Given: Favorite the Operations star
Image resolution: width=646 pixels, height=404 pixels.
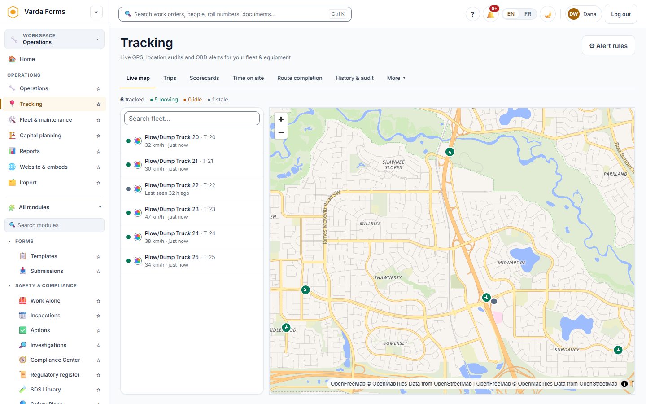Looking at the screenshot, I should 99,88.
